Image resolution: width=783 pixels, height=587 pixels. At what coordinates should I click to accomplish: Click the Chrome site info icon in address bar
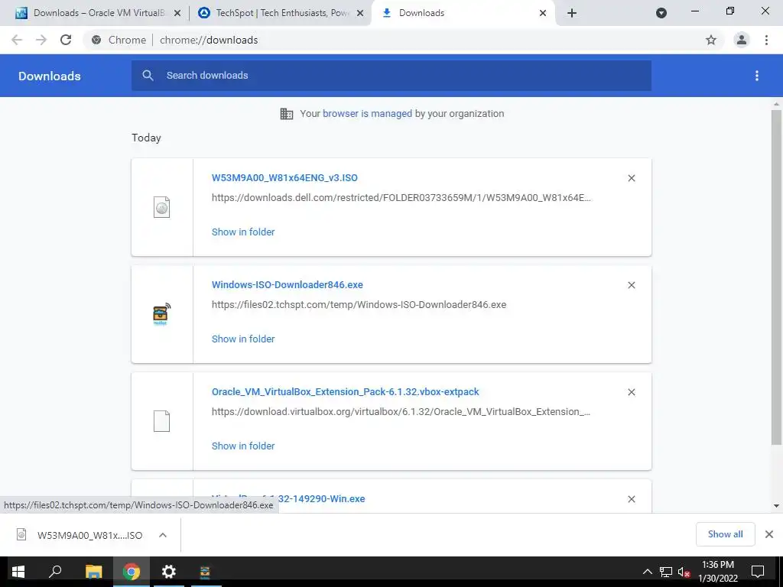click(x=96, y=40)
